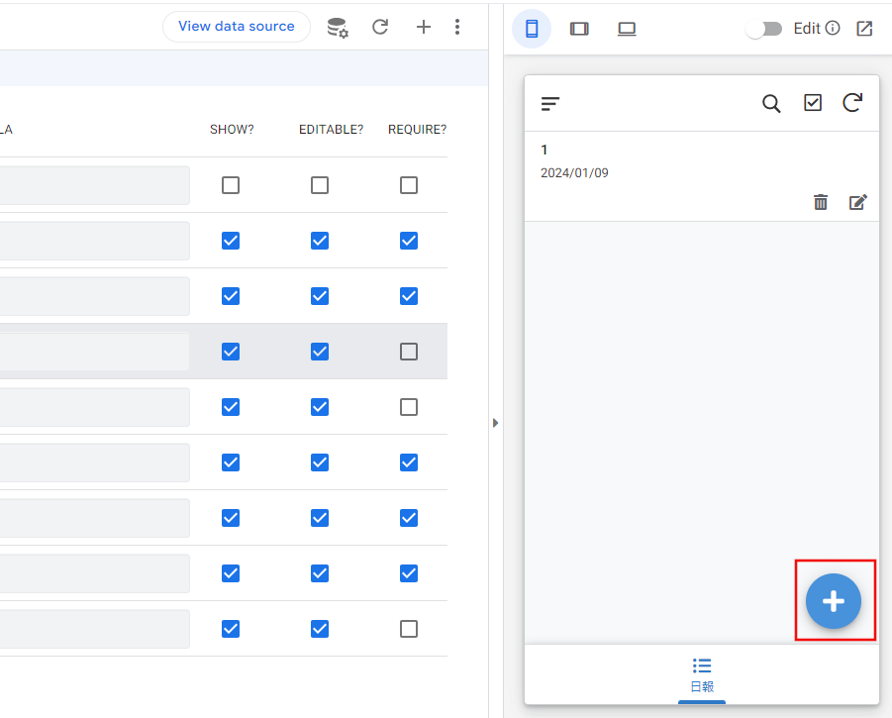Open the sort options in the preview
Viewport: 892px width, 718px height.
point(550,103)
